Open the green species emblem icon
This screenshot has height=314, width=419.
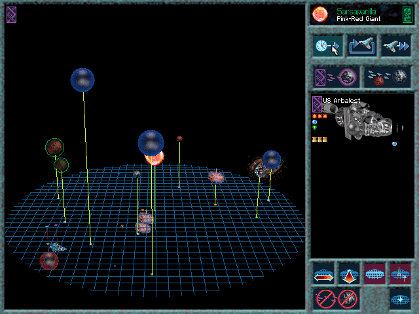coord(407,14)
